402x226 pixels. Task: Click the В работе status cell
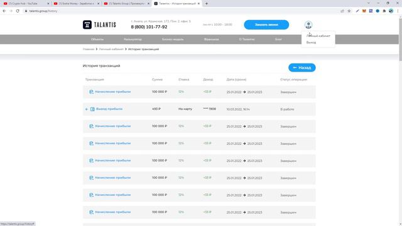click(287, 109)
